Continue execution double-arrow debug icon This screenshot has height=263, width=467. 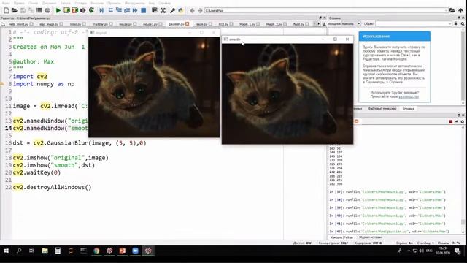pos(135,10)
